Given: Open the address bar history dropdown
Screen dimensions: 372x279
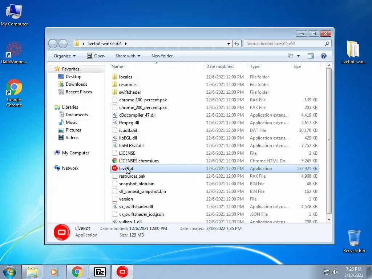Looking at the screenshot, I should [229, 44].
